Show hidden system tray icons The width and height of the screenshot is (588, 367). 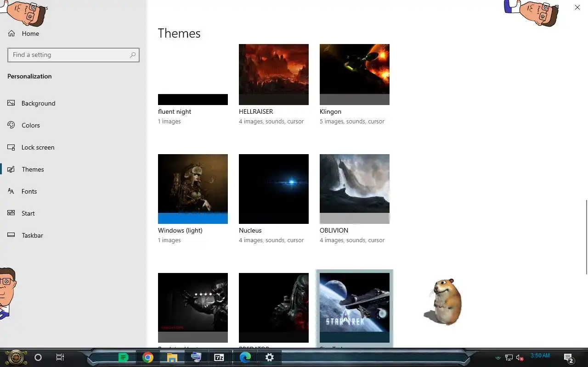498,358
